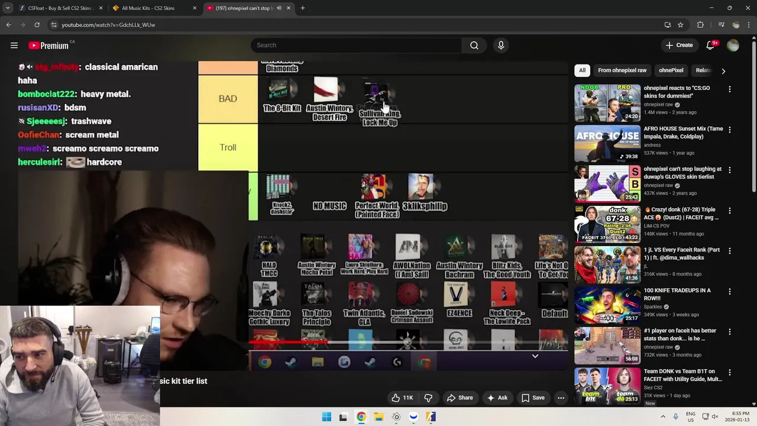The image size is (757, 426).
Task: Click the Create button
Action: (679, 45)
